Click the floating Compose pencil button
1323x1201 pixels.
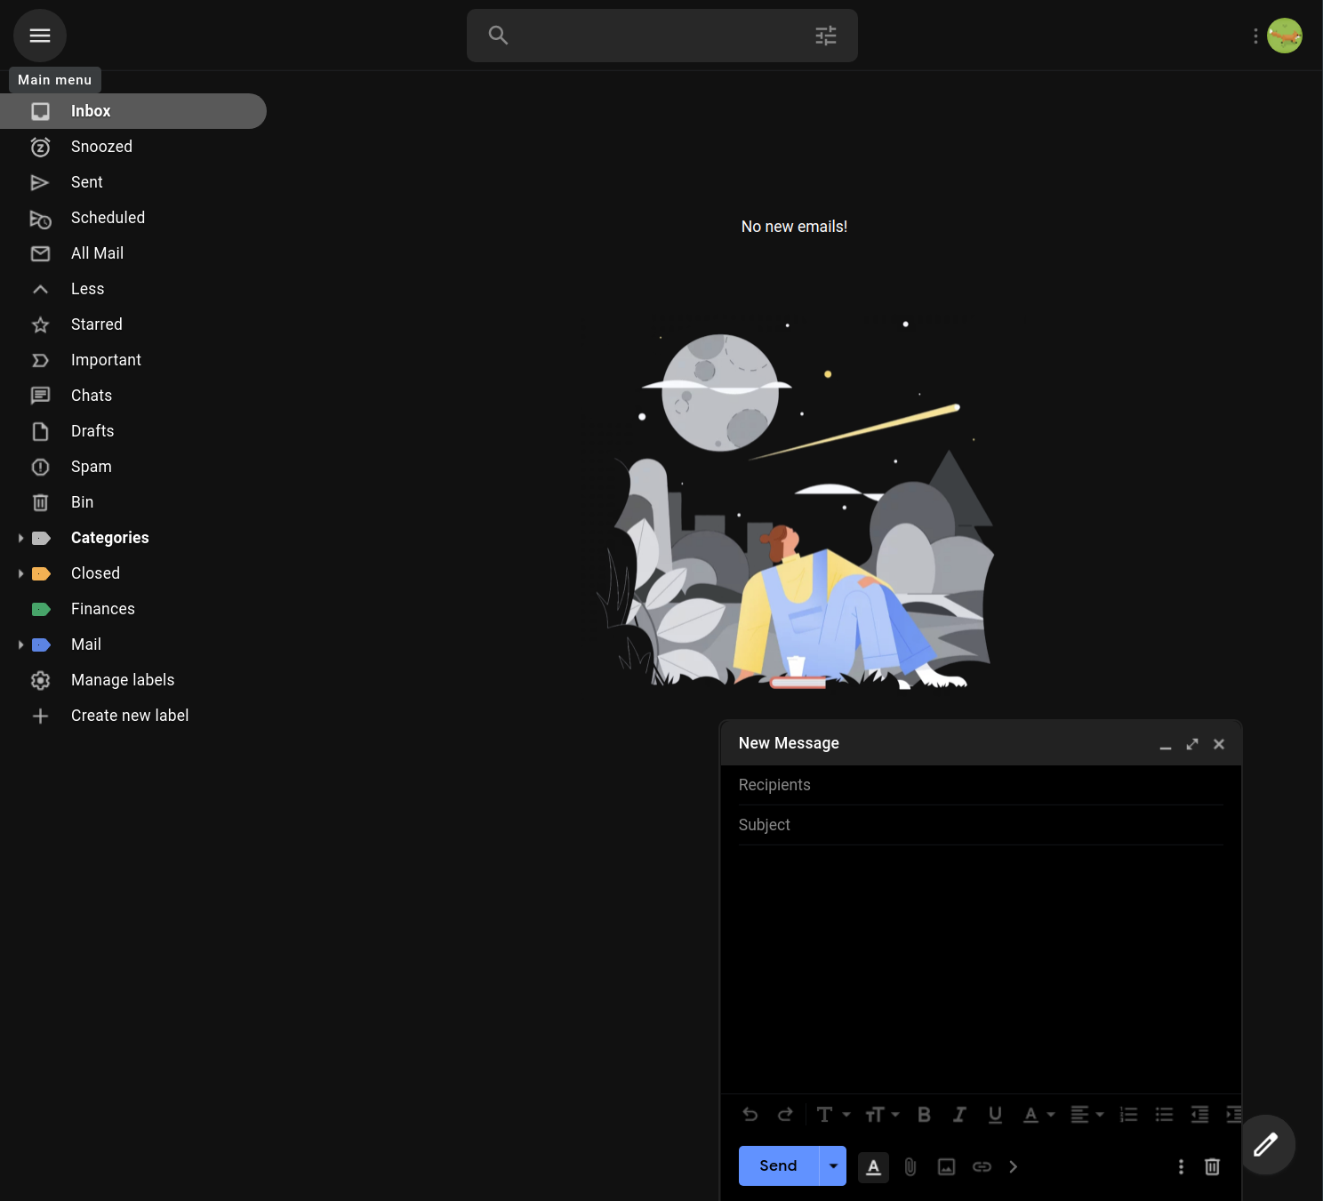point(1265,1144)
